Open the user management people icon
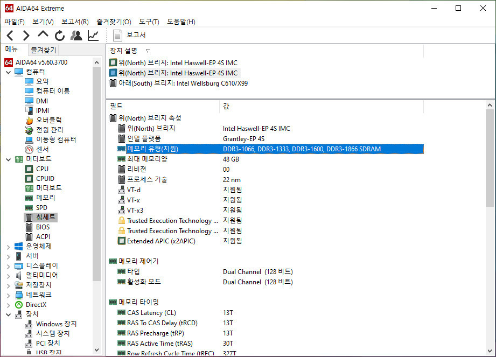496x357 pixels. tap(76, 36)
